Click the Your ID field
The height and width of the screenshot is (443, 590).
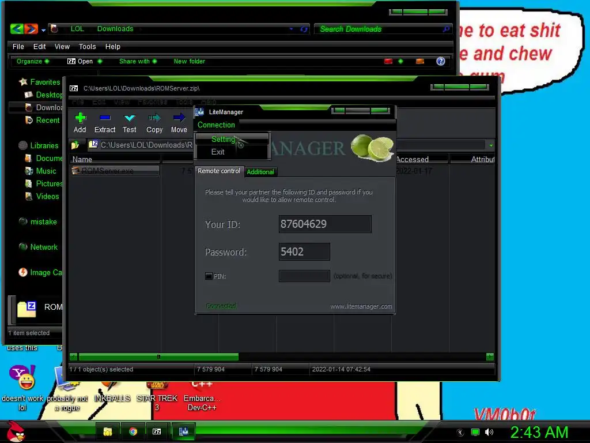[325, 224]
